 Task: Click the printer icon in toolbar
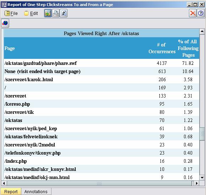tap(56, 13)
